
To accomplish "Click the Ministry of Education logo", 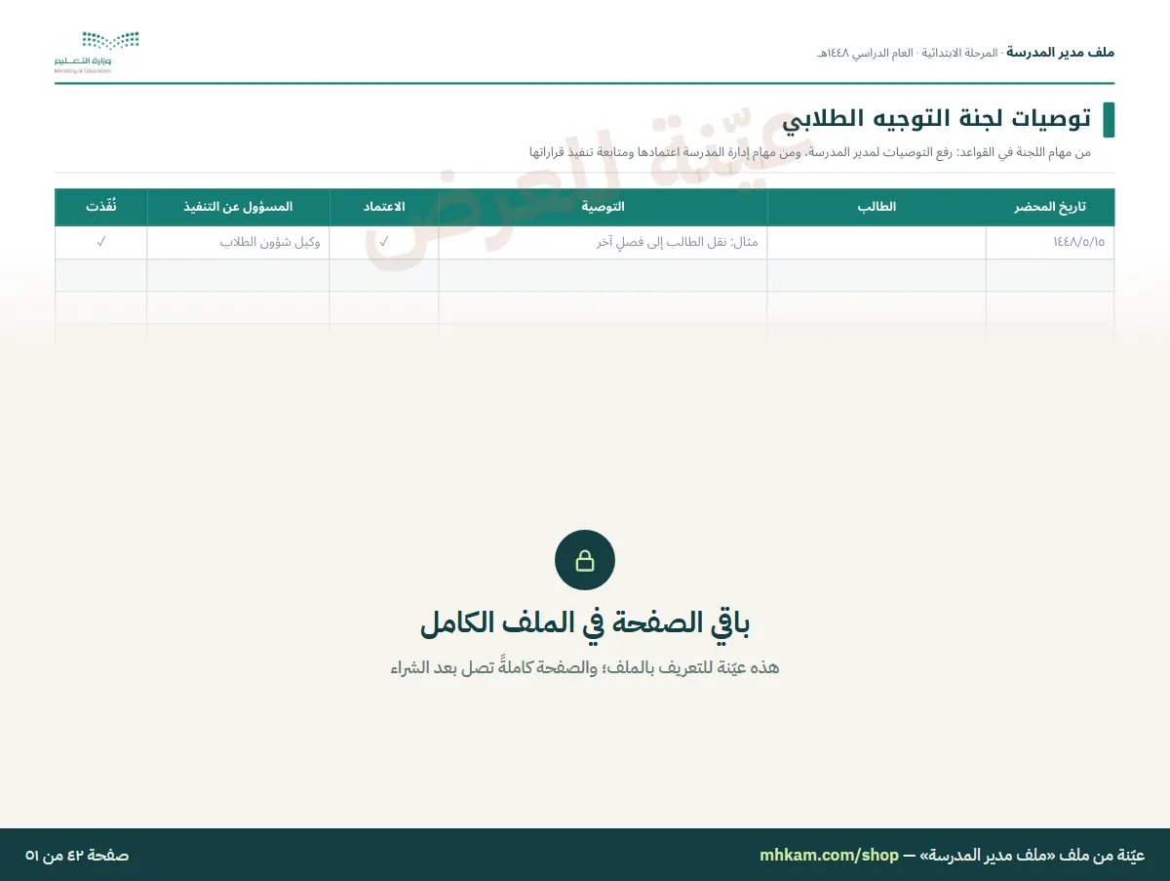I will point(97,52).
